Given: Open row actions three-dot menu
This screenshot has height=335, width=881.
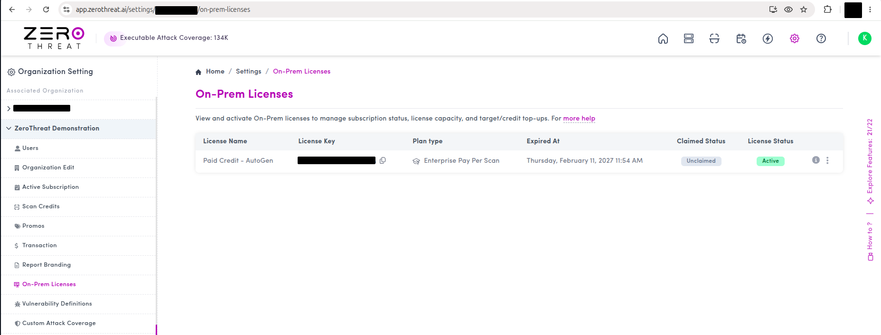Looking at the screenshot, I should [827, 160].
